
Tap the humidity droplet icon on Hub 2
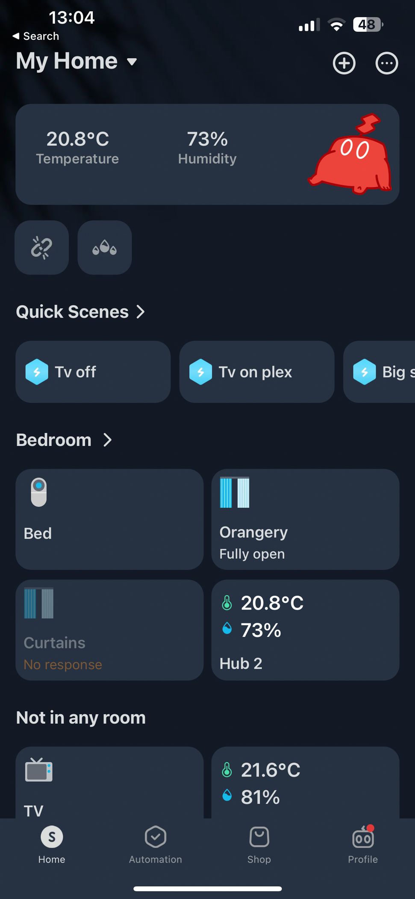(x=227, y=629)
